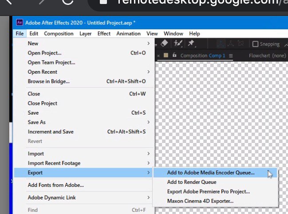
Task: Click Close in the File menu
Action: [x=83, y=94]
